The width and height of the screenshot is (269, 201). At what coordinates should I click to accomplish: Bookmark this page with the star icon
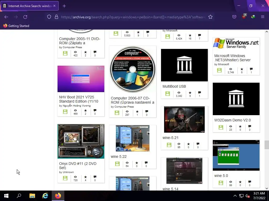[x=210, y=17]
